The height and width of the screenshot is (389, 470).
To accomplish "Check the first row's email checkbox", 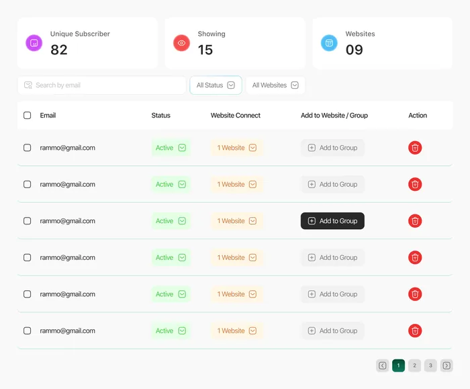I will (x=28, y=148).
